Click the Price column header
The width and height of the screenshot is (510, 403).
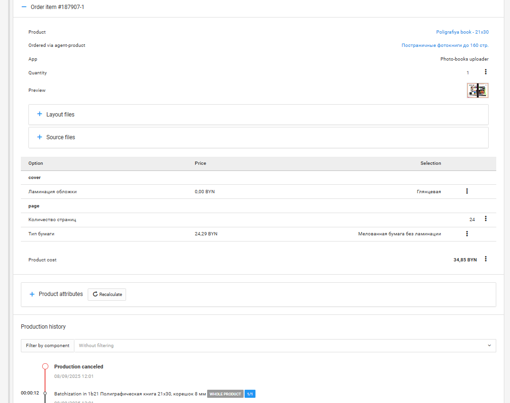click(x=200, y=163)
